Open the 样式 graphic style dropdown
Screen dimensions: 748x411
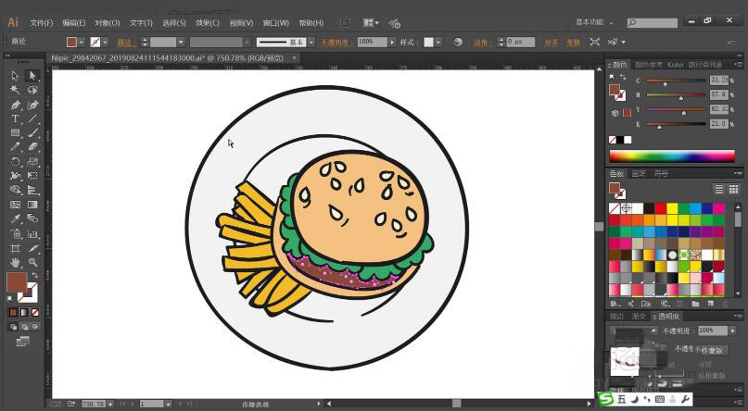[438, 42]
